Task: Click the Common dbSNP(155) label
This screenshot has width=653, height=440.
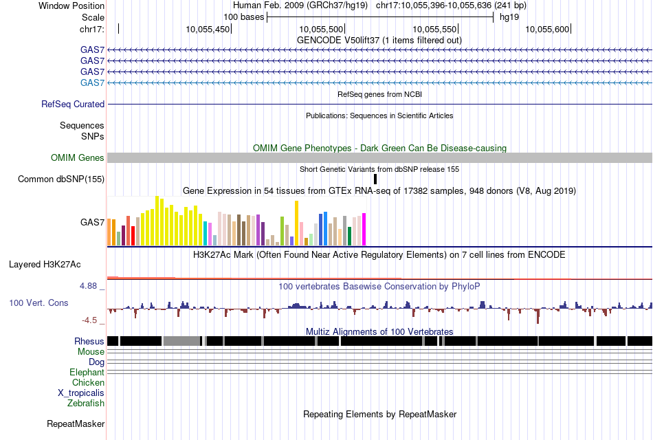Action: pos(60,179)
